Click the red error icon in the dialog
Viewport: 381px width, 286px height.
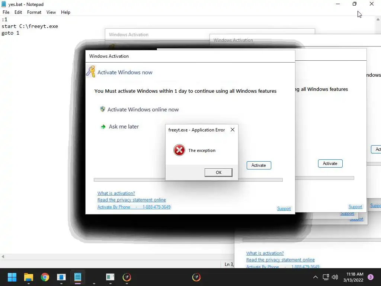tap(179, 150)
